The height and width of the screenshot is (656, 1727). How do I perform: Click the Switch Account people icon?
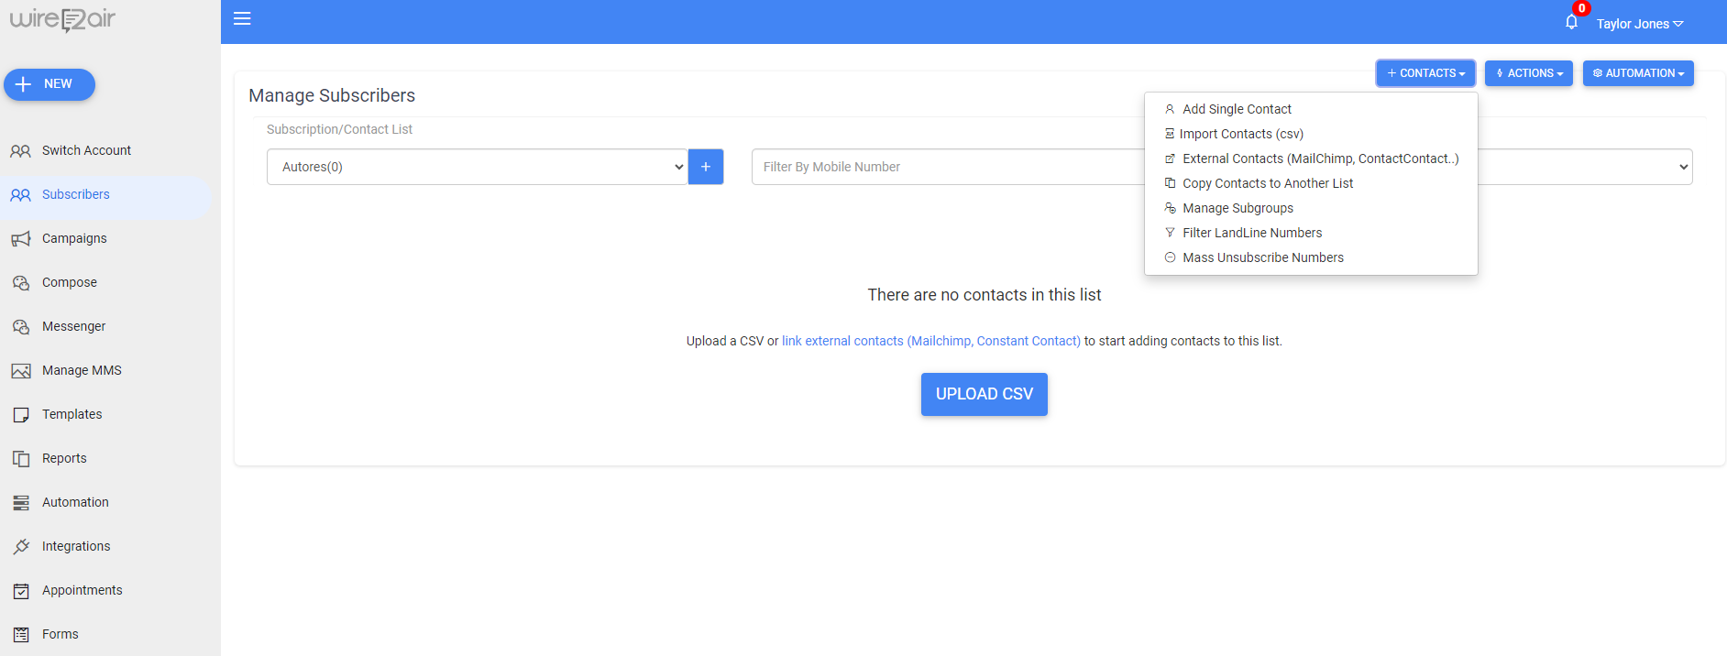[20, 151]
